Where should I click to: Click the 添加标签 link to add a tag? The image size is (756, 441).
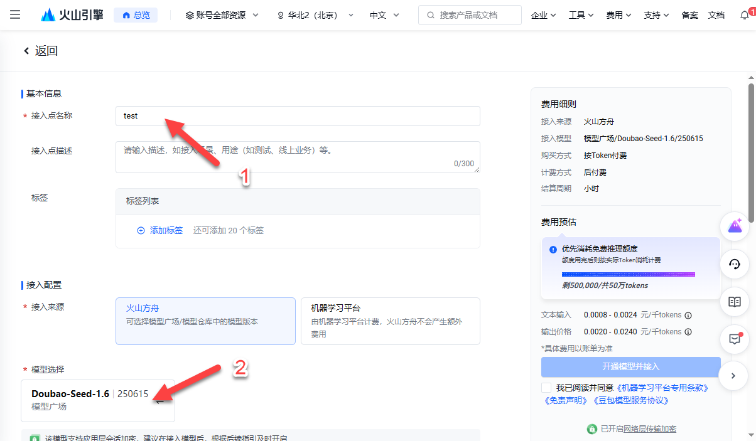tap(167, 230)
